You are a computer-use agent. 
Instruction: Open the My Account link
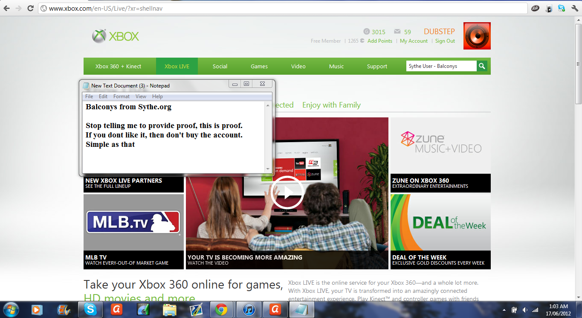(x=414, y=41)
